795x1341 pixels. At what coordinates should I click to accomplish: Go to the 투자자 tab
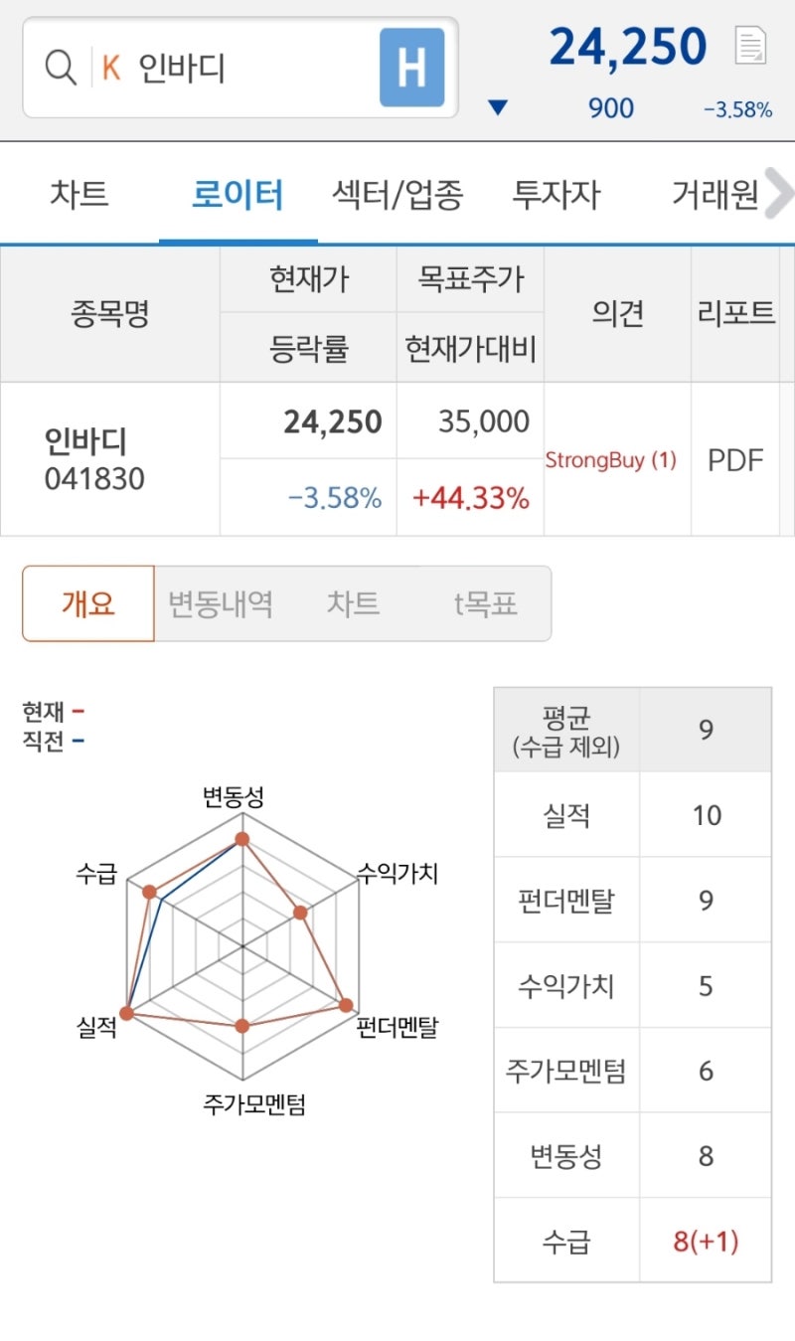(556, 195)
